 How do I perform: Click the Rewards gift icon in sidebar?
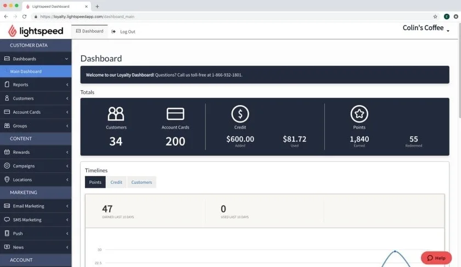pyautogui.click(x=7, y=152)
